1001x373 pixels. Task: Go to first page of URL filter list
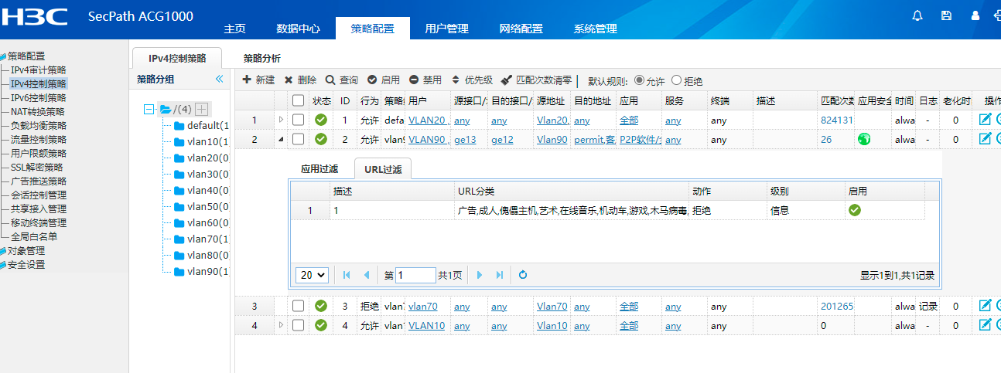pyautogui.click(x=346, y=274)
